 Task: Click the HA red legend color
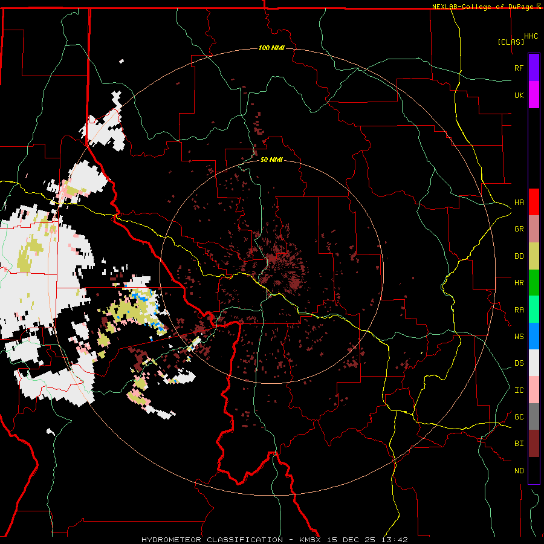point(534,202)
